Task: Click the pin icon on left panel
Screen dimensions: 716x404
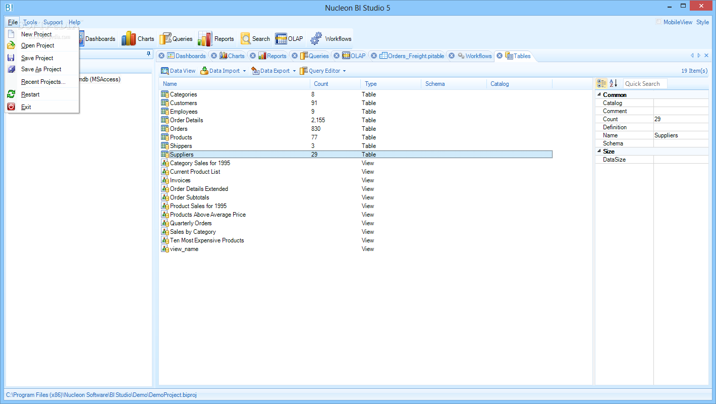Action: (148, 54)
